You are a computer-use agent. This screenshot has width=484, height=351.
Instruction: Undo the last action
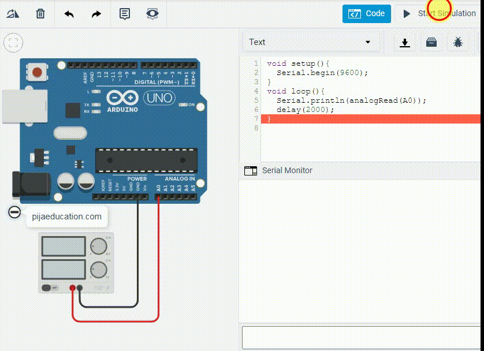(x=68, y=13)
